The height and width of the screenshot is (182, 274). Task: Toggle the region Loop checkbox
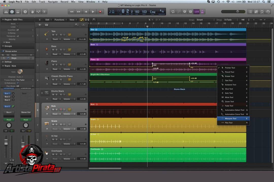coord(17,27)
